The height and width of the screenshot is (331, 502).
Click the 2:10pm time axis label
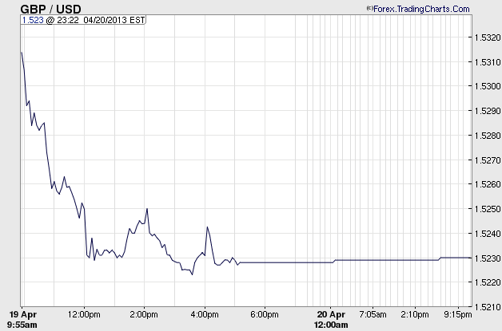(415, 315)
